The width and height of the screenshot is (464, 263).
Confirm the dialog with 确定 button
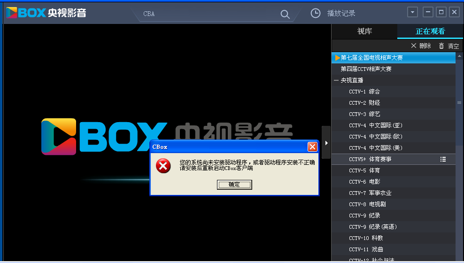pos(234,185)
